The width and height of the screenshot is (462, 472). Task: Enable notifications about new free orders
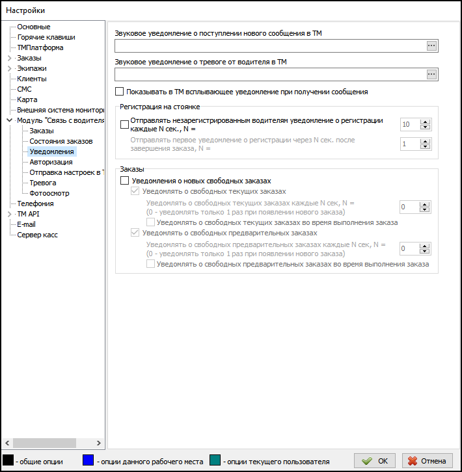pos(125,181)
